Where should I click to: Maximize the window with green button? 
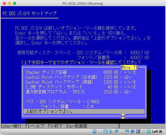click(15, 3)
